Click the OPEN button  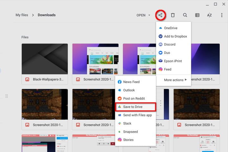click(x=141, y=15)
